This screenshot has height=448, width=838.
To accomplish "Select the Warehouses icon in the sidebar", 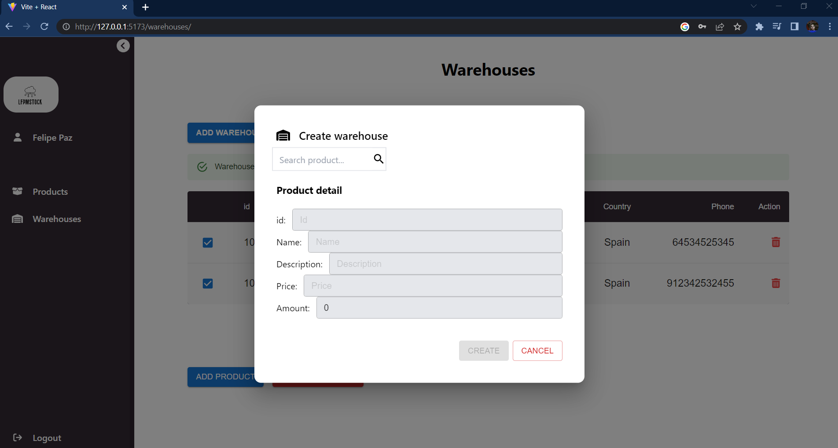I will coord(17,219).
